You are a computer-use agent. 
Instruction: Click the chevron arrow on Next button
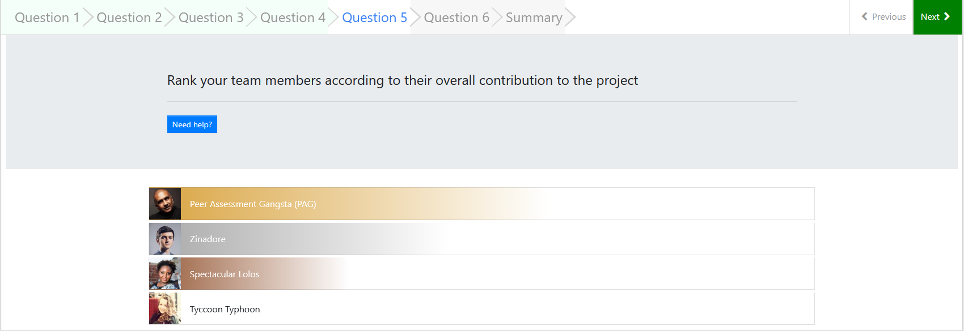click(947, 16)
